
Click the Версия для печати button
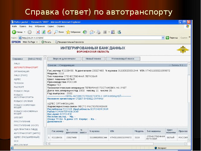click(64, 58)
